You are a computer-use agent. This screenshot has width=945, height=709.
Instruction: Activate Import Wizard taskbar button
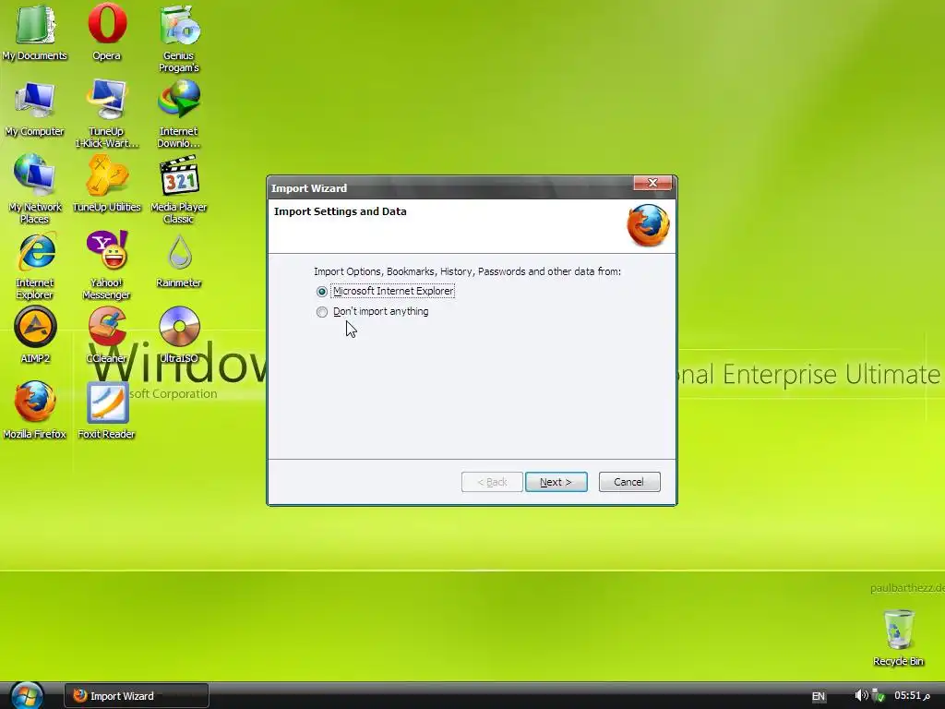tap(137, 696)
